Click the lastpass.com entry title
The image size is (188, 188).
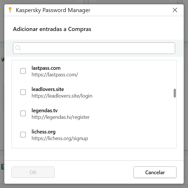click(46, 68)
